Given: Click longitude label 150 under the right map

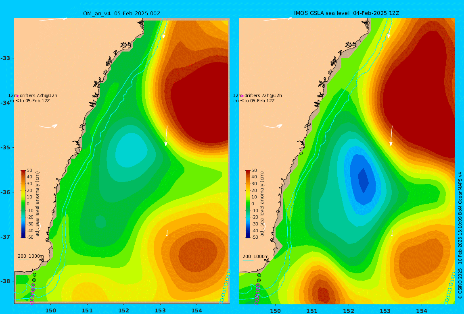Looking at the screenshot, I should (x=276, y=311).
